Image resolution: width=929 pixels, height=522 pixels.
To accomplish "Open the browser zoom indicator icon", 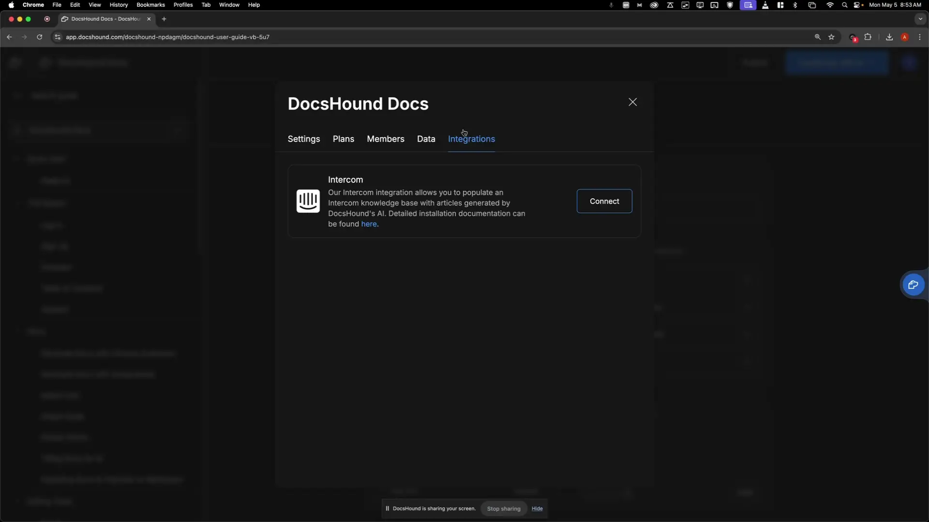I will pyautogui.click(x=818, y=37).
